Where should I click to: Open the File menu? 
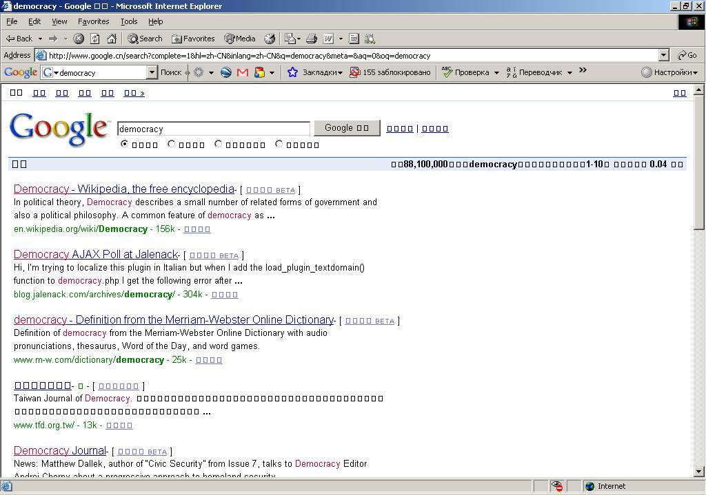point(12,21)
